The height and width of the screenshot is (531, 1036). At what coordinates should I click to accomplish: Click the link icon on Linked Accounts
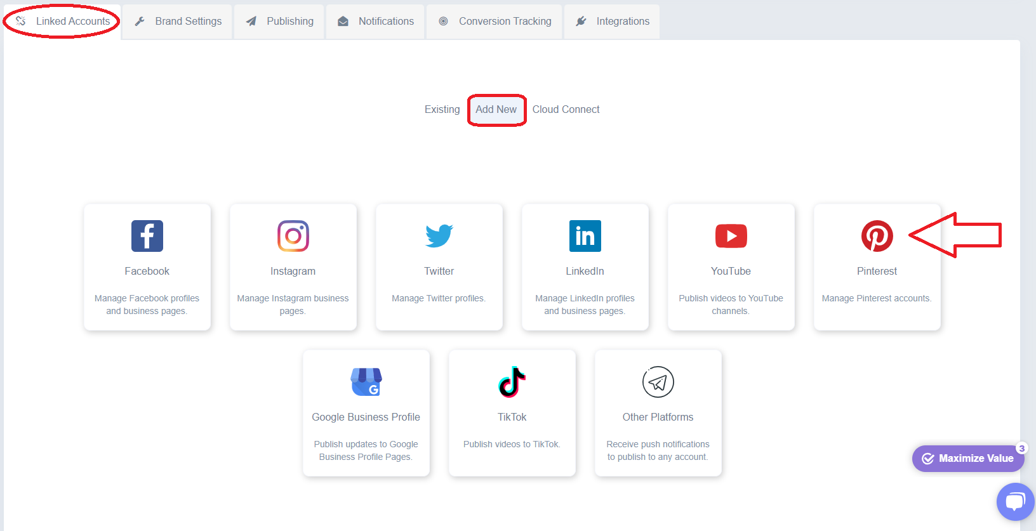pyautogui.click(x=21, y=21)
